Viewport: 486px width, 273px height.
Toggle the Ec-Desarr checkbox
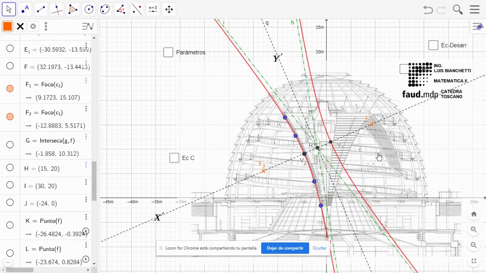click(x=433, y=45)
